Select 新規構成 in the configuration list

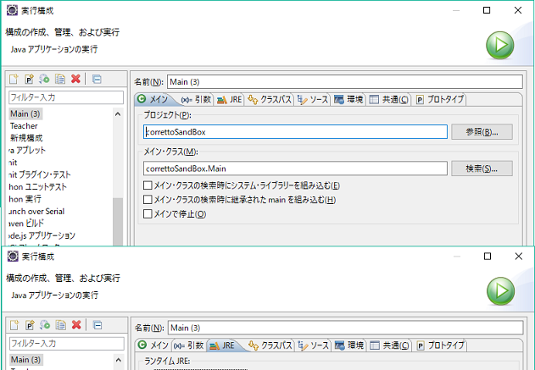pyautogui.click(x=26, y=138)
